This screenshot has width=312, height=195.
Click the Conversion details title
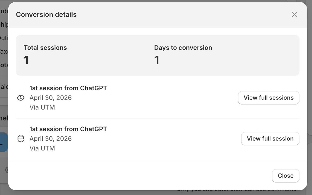click(46, 15)
